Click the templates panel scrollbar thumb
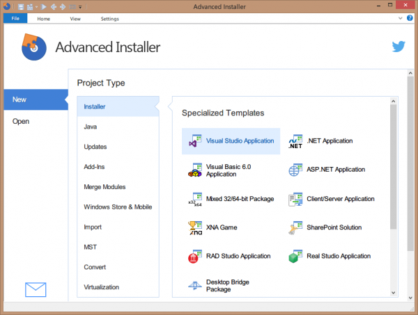The width and height of the screenshot is (418, 315). (393, 167)
